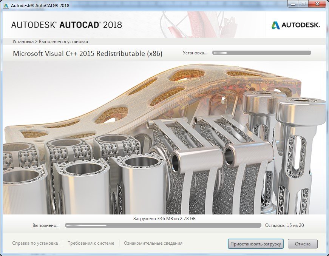Maximize the installer window
329x256 pixels.
303,5
